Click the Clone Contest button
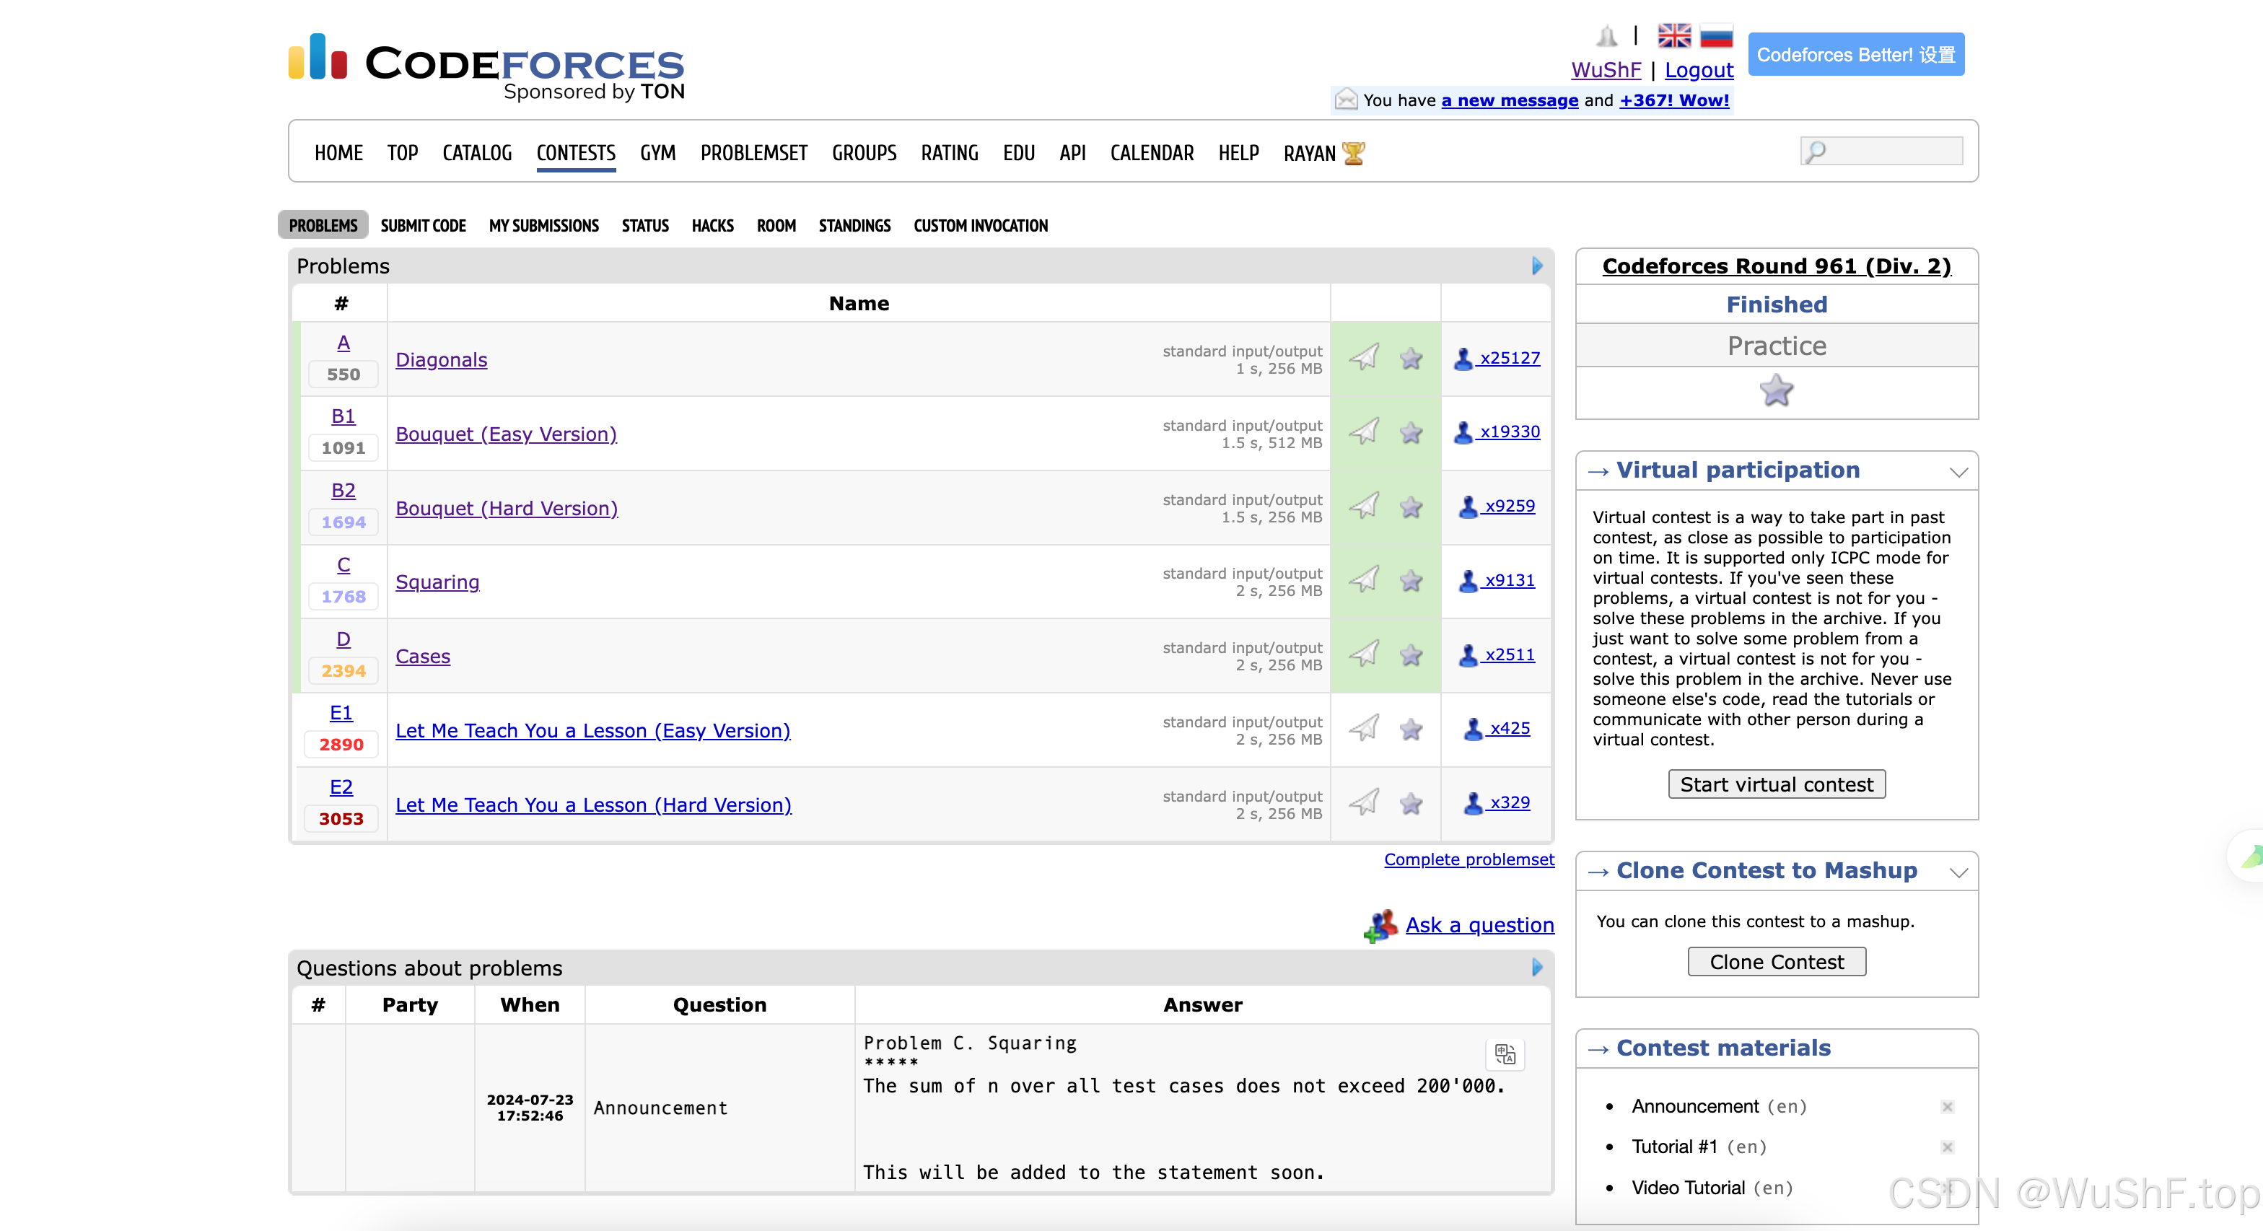2263x1231 pixels. pos(1777,961)
